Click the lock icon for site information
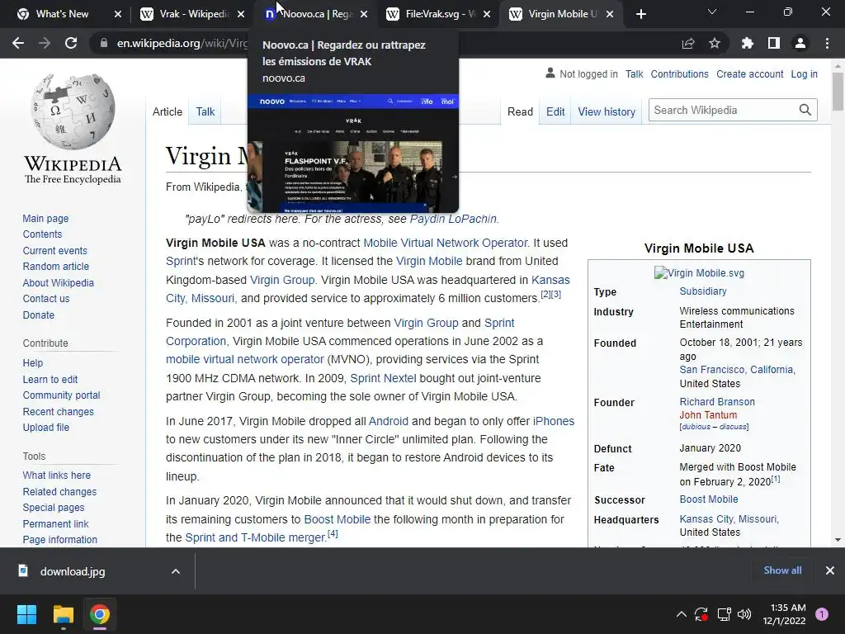Screen dimensions: 845x634 pyautogui.click(x=103, y=43)
